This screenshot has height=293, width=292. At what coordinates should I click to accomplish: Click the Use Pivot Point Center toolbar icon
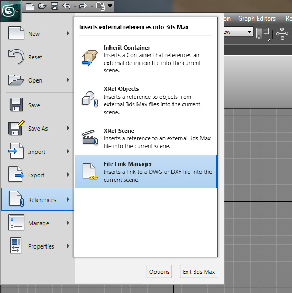262,34
